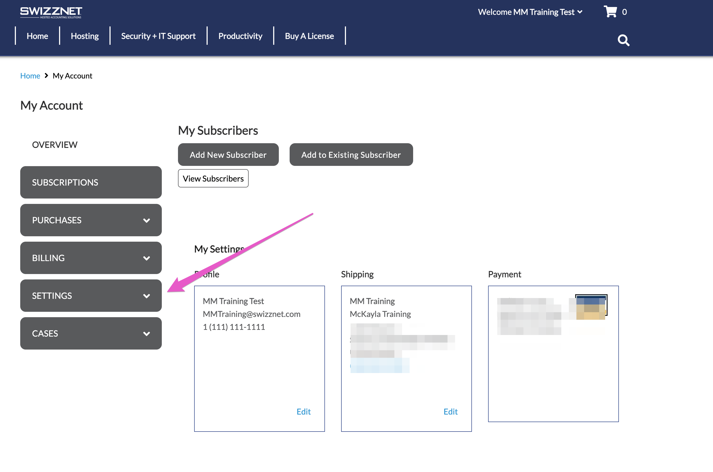Expand the Settings section chevron
The width and height of the screenshot is (713, 472).
(147, 296)
